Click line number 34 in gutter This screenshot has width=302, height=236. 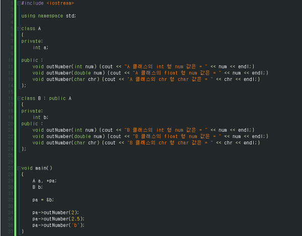tap(11, 213)
